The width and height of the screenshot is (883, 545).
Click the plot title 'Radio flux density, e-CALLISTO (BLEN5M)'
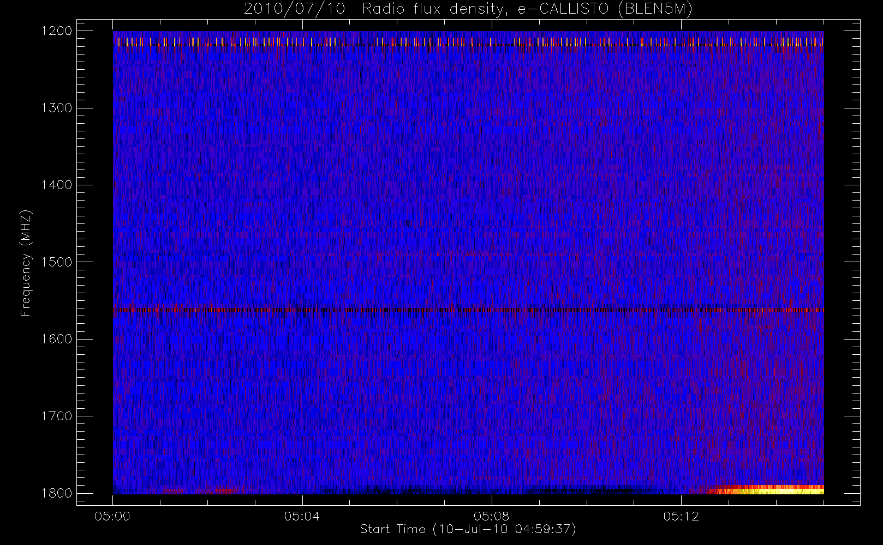[x=528, y=9]
